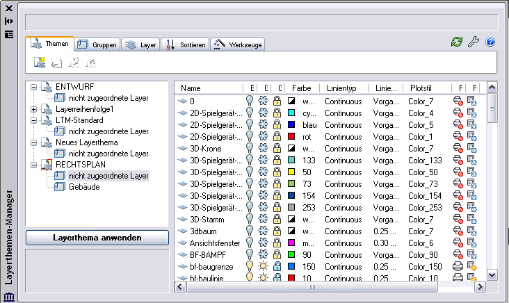Toggle plot icon for layer 0
Image resolution: width=509 pixels, height=303 pixels.
pyautogui.click(x=458, y=101)
